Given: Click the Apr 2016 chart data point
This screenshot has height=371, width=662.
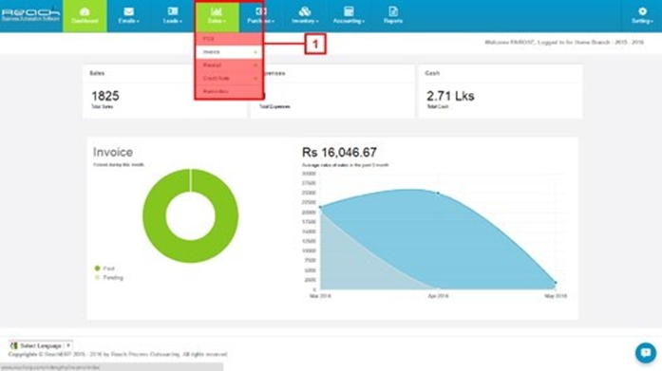Looking at the screenshot, I should click(438, 193).
